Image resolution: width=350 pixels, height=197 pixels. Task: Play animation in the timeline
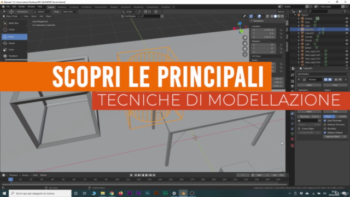[147, 175]
